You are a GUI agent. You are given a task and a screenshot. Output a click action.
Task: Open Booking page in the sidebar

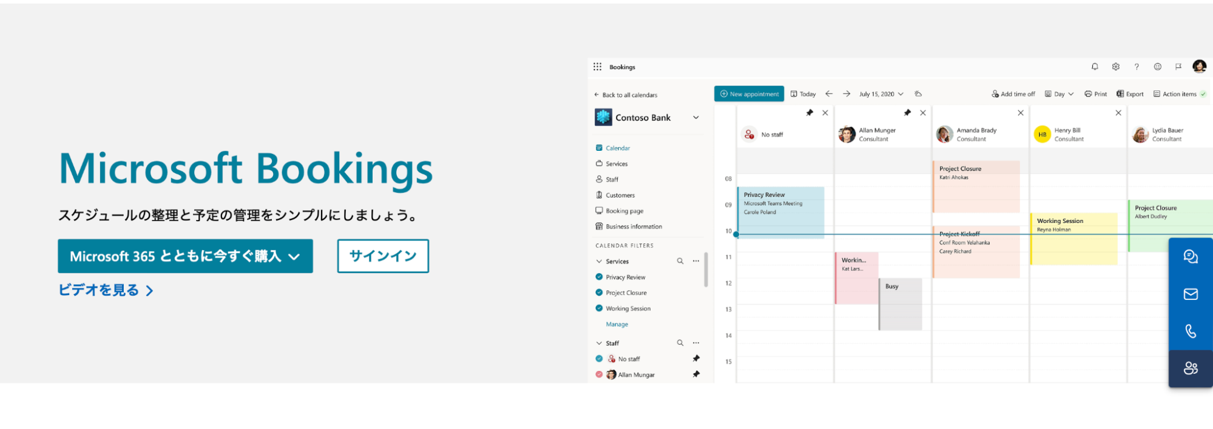(x=624, y=211)
